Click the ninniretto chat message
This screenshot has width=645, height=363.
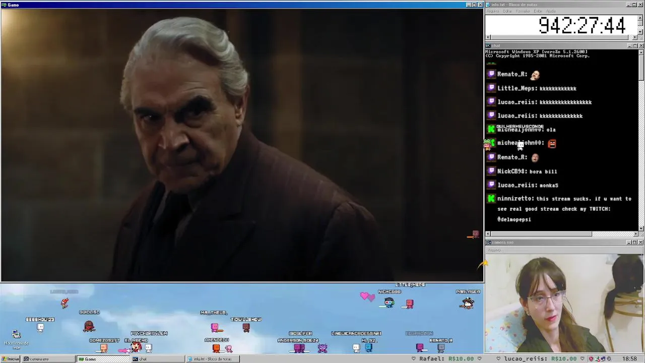[x=564, y=209]
